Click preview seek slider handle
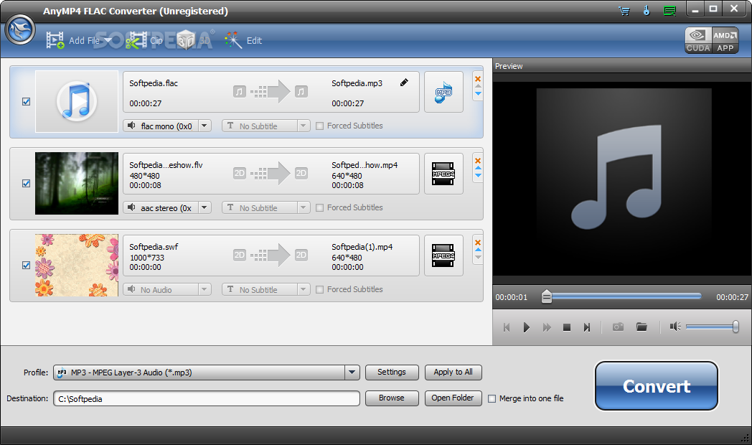The width and height of the screenshot is (752, 445). tap(546, 297)
